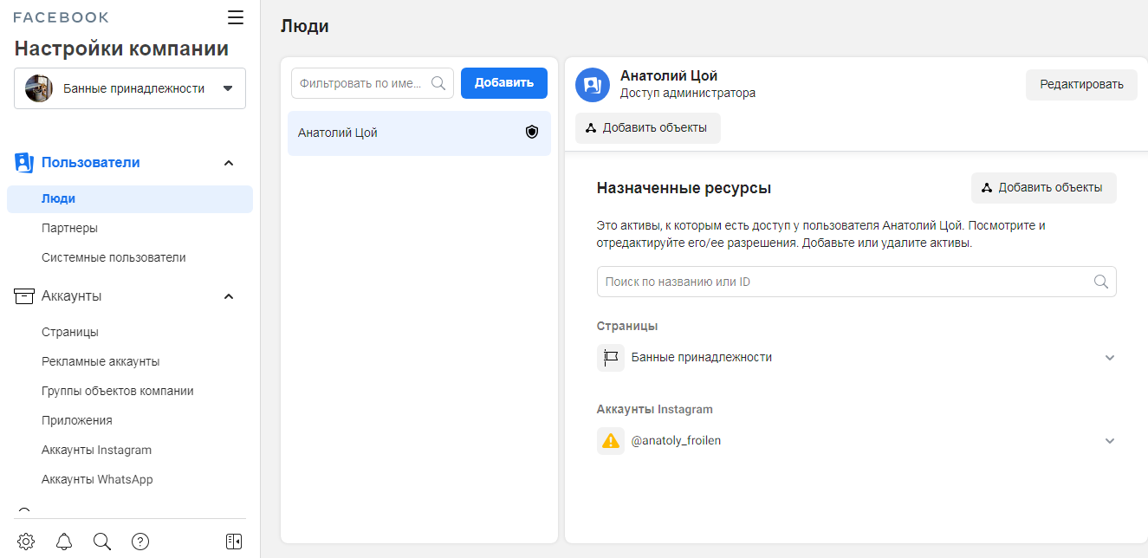This screenshot has height=558, width=1148.
Task: Click Добавить объекты next to Назначенные ресурсы
Action: tap(1044, 188)
